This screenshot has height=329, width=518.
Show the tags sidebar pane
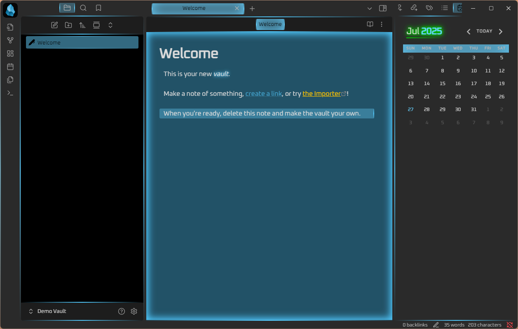429,8
